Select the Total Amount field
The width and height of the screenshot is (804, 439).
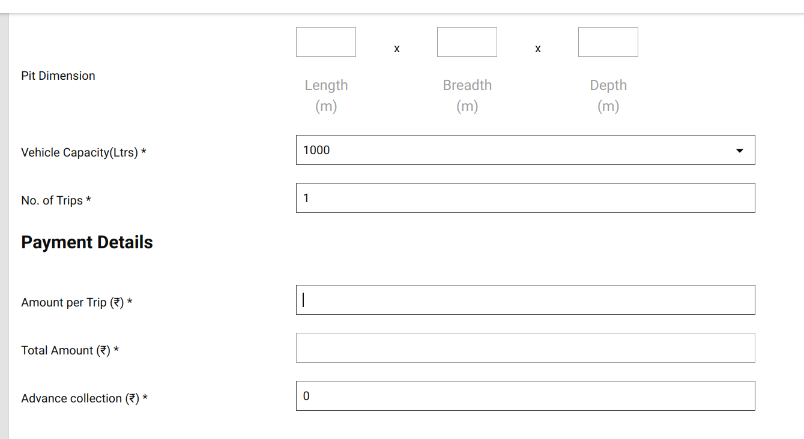click(525, 348)
